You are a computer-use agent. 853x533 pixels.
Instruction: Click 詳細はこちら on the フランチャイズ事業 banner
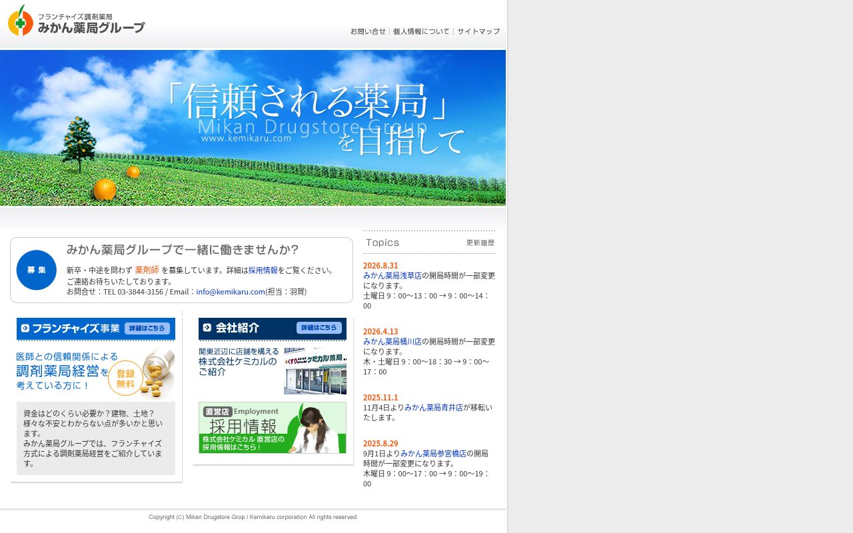pos(147,328)
